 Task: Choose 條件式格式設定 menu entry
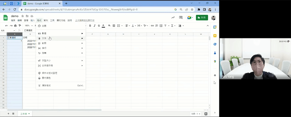click(60, 73)
